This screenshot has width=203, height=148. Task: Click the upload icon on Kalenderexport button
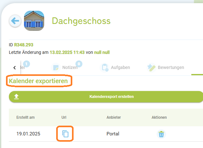point(16,97)
